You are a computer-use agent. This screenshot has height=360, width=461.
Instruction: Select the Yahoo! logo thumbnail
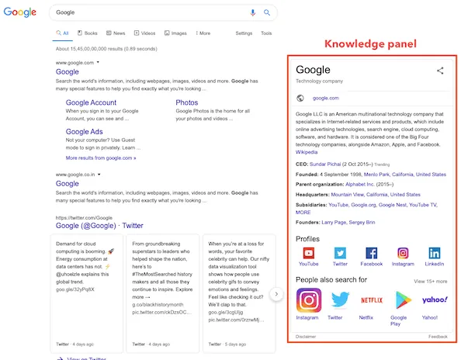(435, 299)
